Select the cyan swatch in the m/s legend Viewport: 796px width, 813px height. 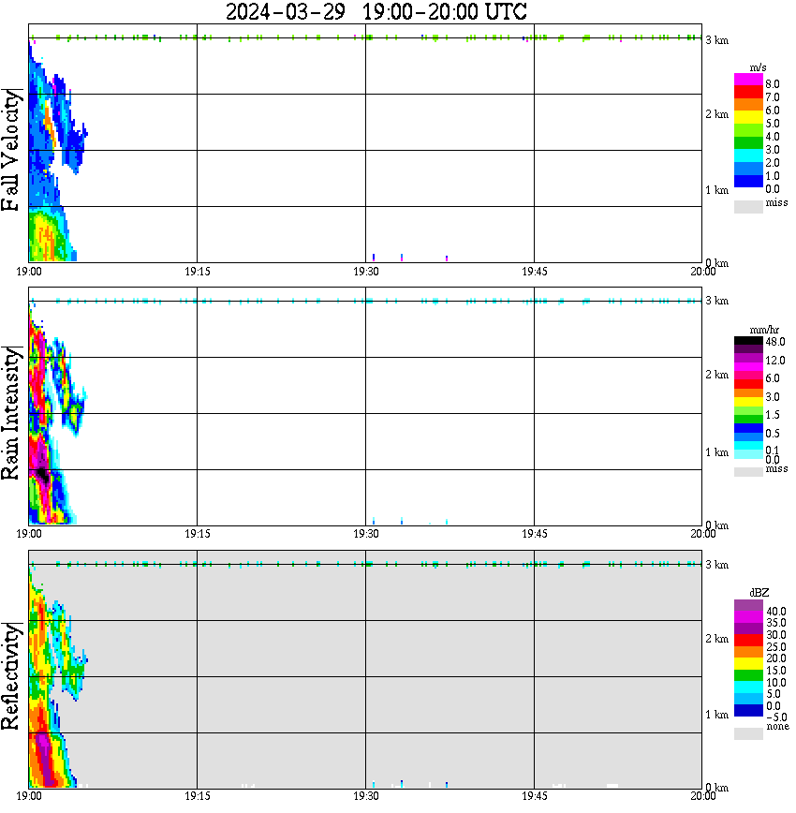pos(748,155)
